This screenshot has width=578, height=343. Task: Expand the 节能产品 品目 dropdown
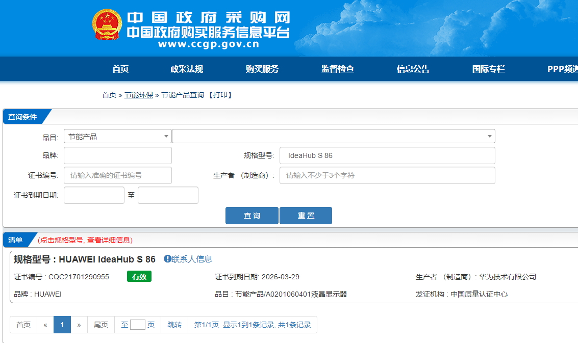(118, 136)
